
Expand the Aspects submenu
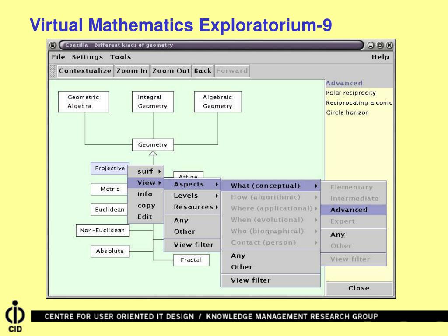click(x=192, y=184)
